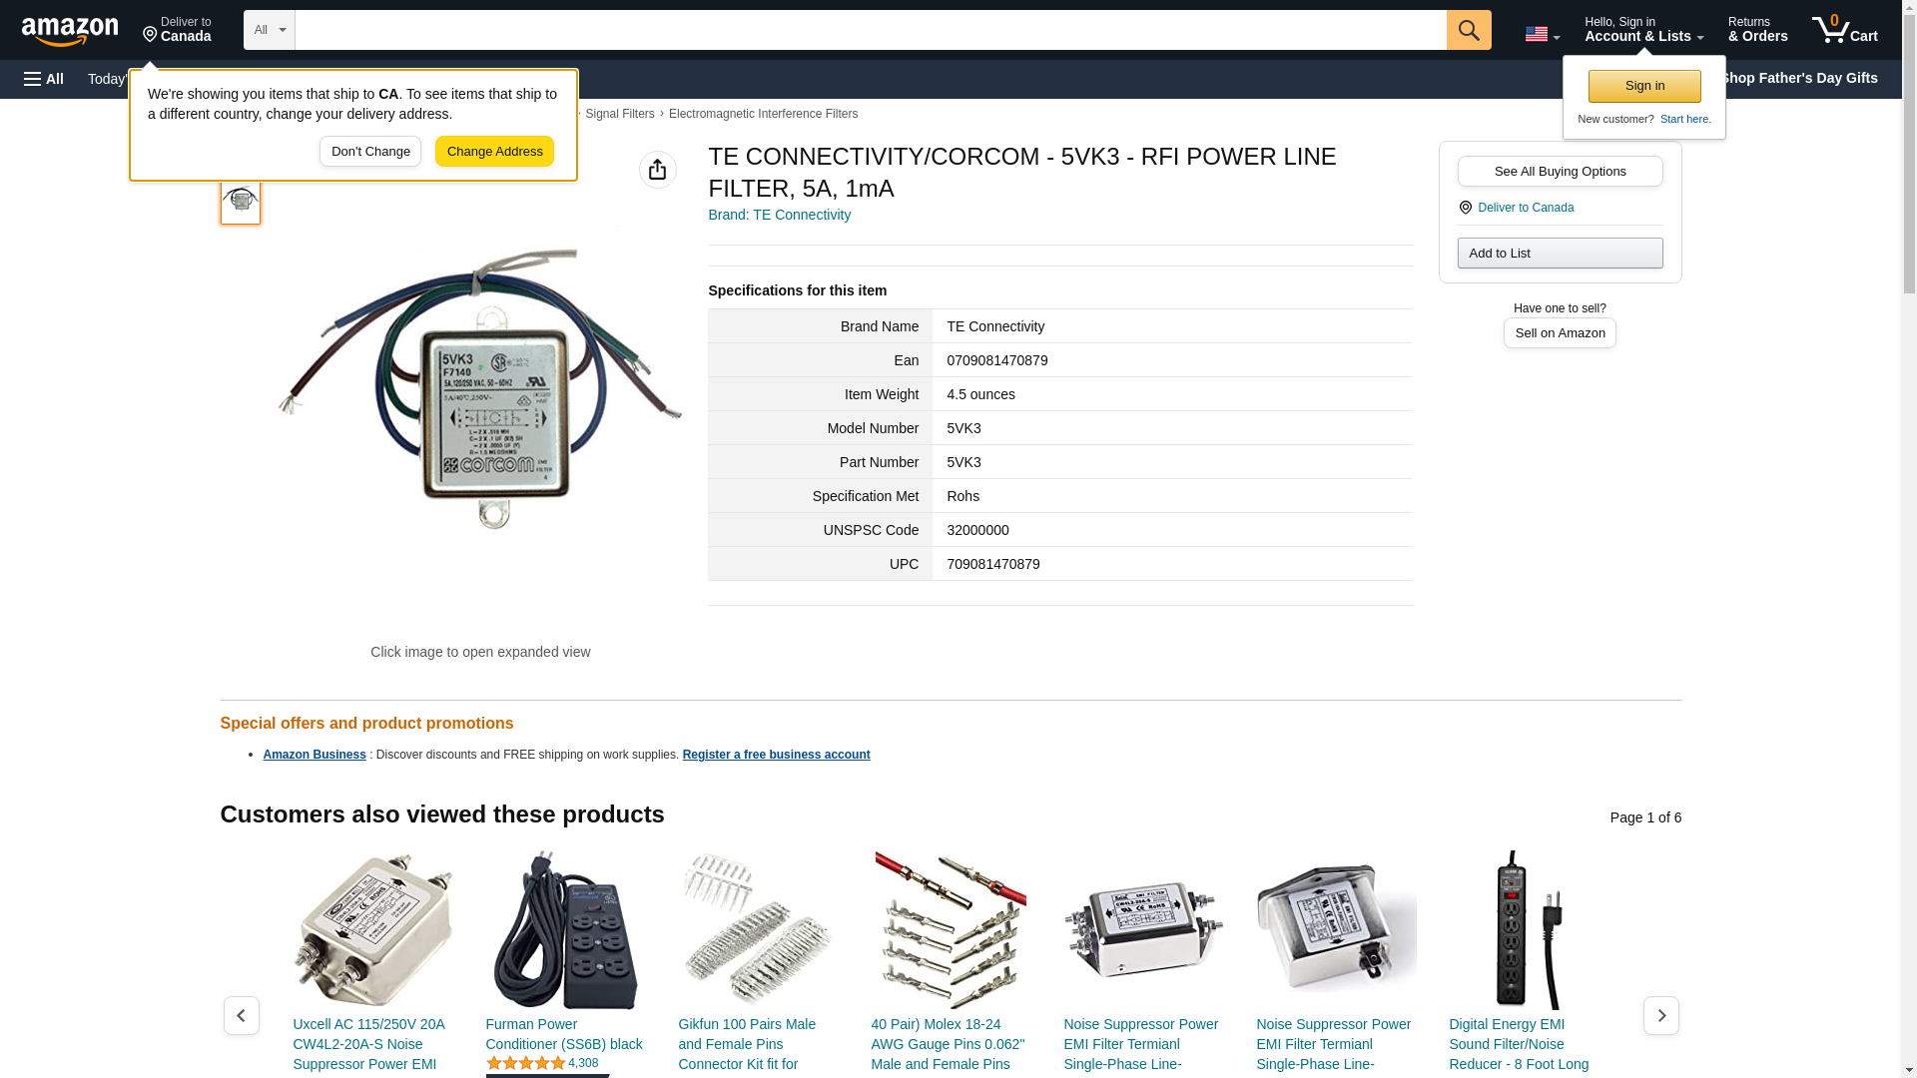The image size is (1917, 1078).
Task: Open the All hamburger menu
Action: click(44, 79)
